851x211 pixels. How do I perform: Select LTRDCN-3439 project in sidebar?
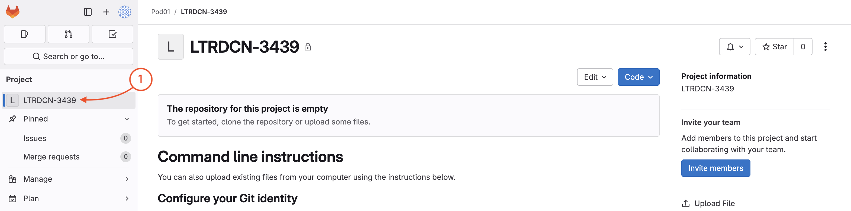[50, 100]
